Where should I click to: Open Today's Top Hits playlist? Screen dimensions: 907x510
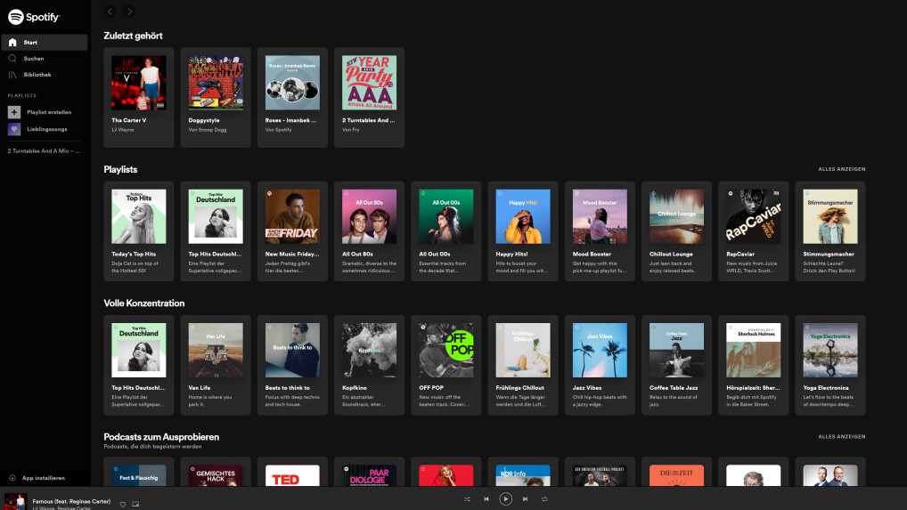point(139,231)
